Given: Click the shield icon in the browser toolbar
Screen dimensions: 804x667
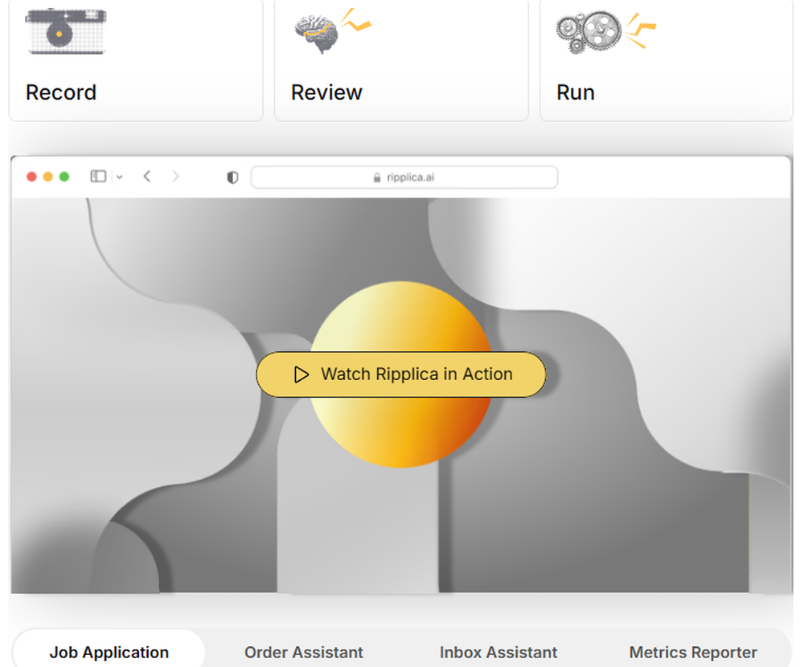Looking at the screenshot, I should 232,177.
